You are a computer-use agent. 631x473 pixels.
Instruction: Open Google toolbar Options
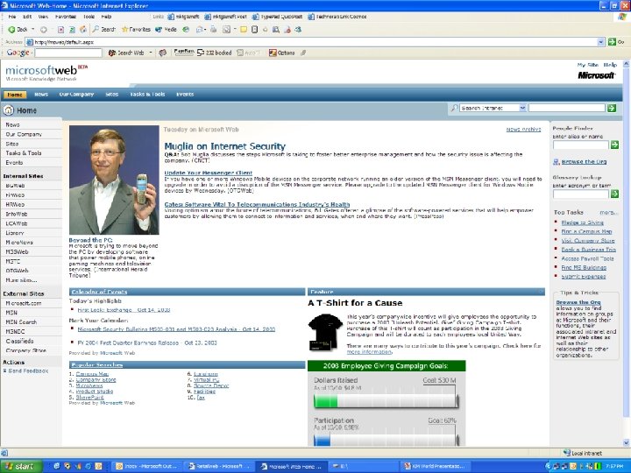(281, 53)
